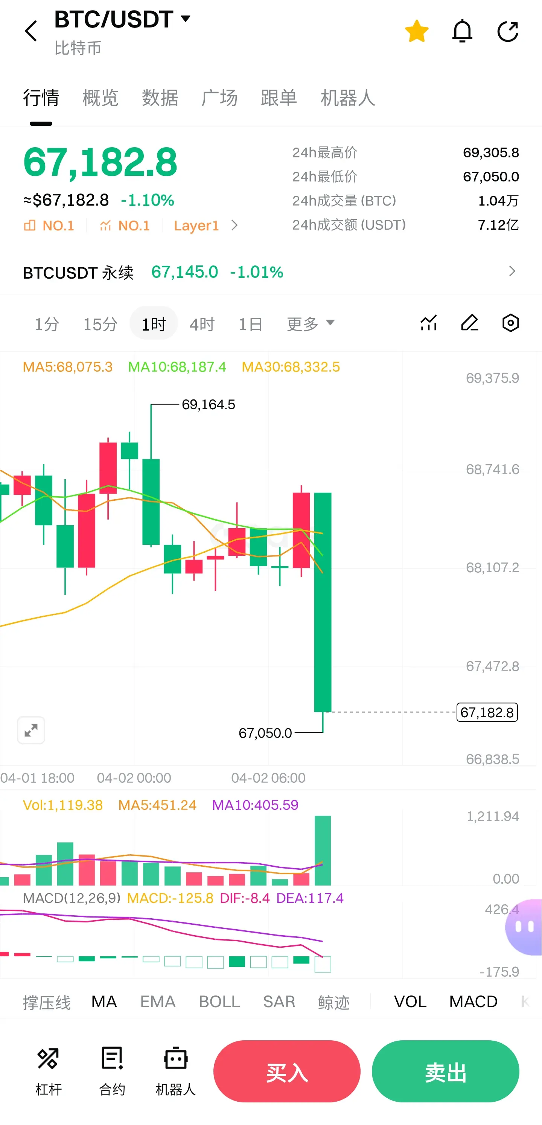
Task: Select the 1分 timeframe
Action: pos(47,324)
